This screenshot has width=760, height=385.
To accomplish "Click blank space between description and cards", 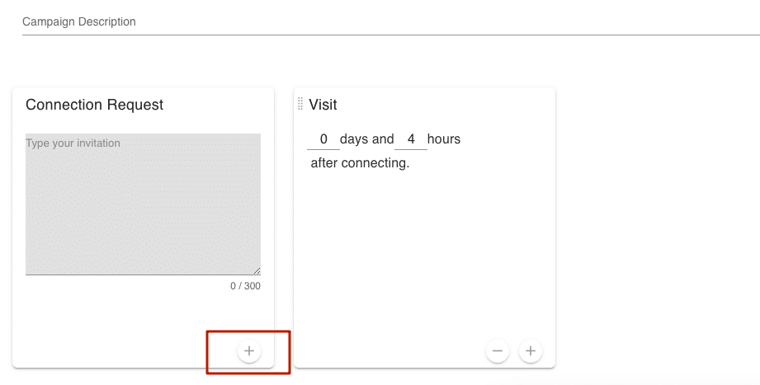I will 380,60.
